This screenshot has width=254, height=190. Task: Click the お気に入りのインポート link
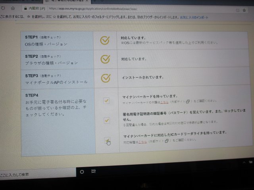[194, 17]
